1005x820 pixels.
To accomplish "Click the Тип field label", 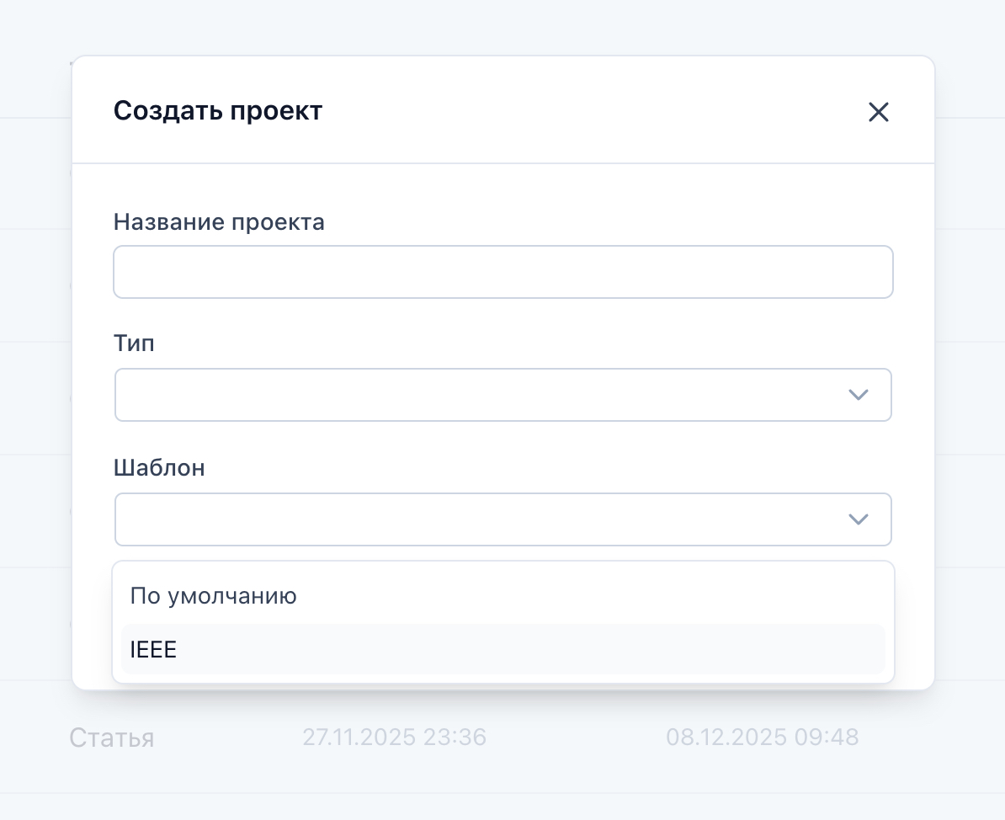I will pyautogui.click(x=135, y=343).
